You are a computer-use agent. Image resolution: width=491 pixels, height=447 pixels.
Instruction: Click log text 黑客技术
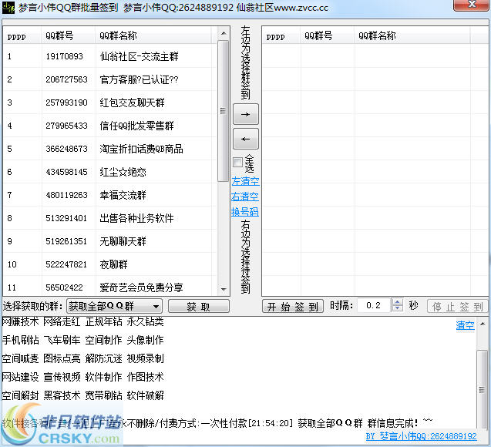[62, 395]
